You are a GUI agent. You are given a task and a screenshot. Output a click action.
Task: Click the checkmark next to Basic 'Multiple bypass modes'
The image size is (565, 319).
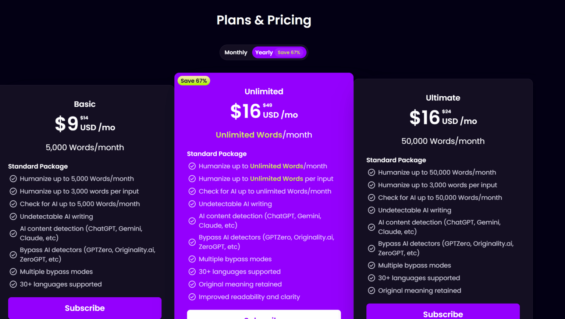13,272
